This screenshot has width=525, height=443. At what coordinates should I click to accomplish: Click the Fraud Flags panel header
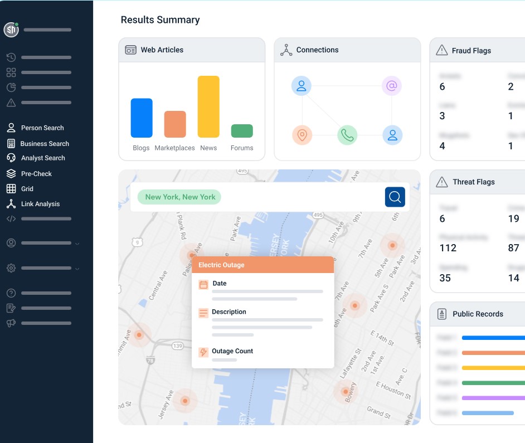click(471, 51)
